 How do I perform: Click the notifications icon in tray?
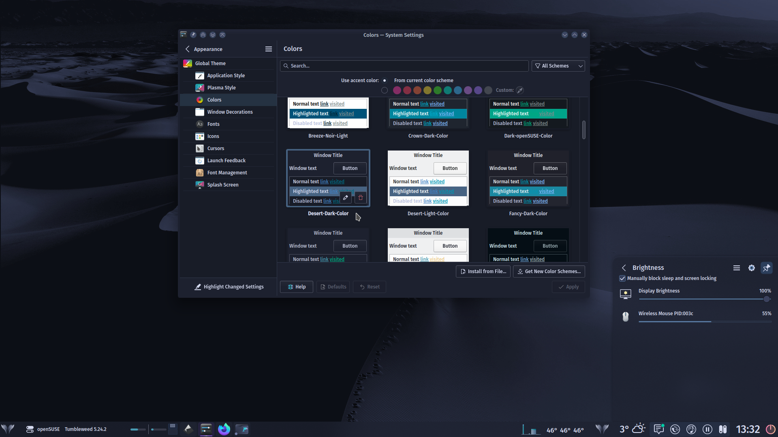click(x=659, y=429)
